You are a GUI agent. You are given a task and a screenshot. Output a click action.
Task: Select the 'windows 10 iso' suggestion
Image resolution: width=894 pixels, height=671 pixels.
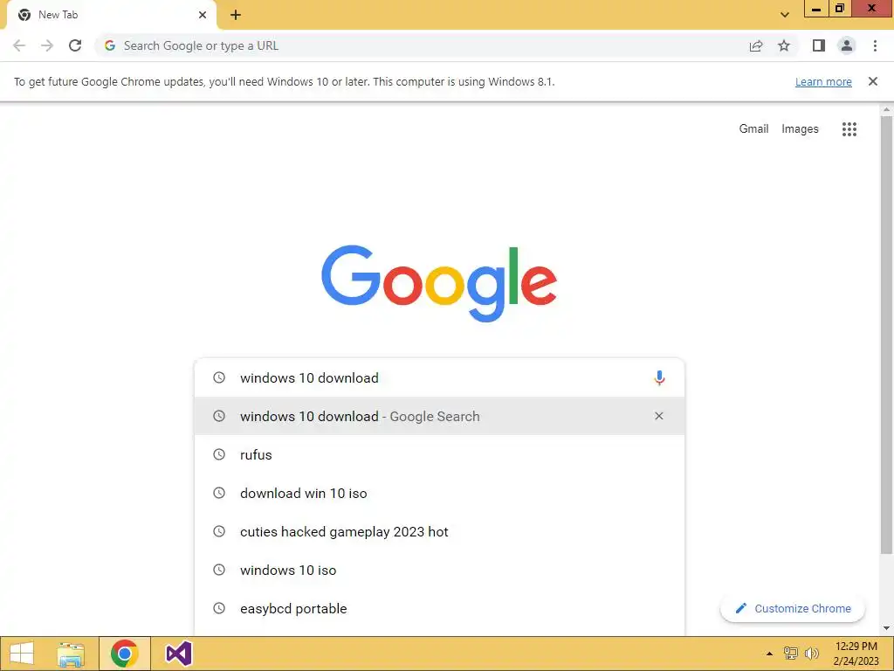pyautogui.click(x=439, y=570)
